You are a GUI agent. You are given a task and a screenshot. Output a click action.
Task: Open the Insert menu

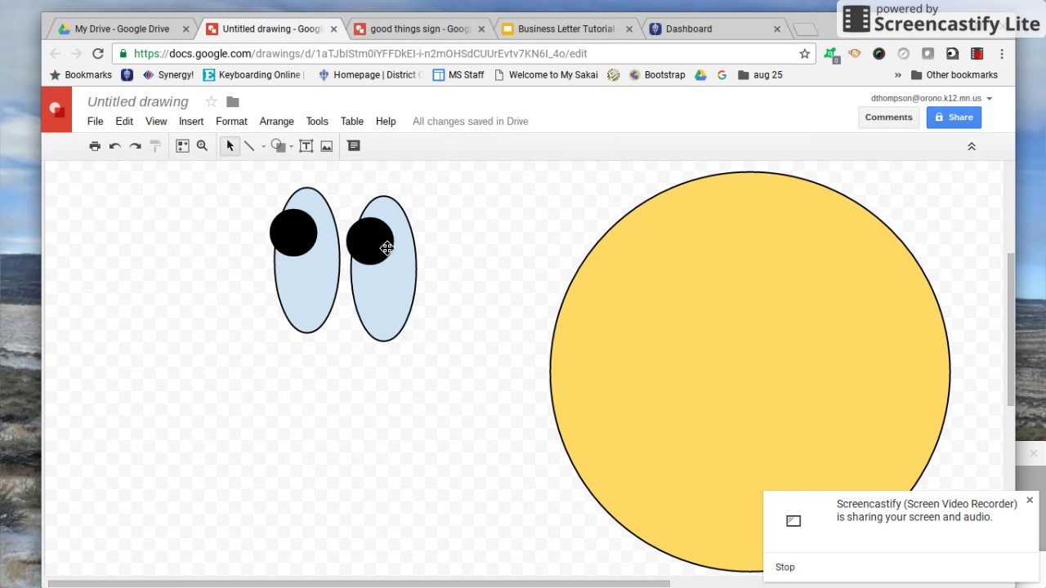(x=190, y=121)
